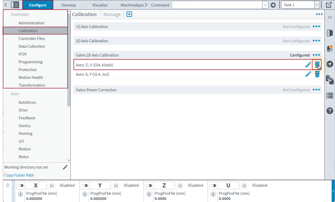
Task: Edit the Axes X, Y calibration entry
Action: [308, 74]
